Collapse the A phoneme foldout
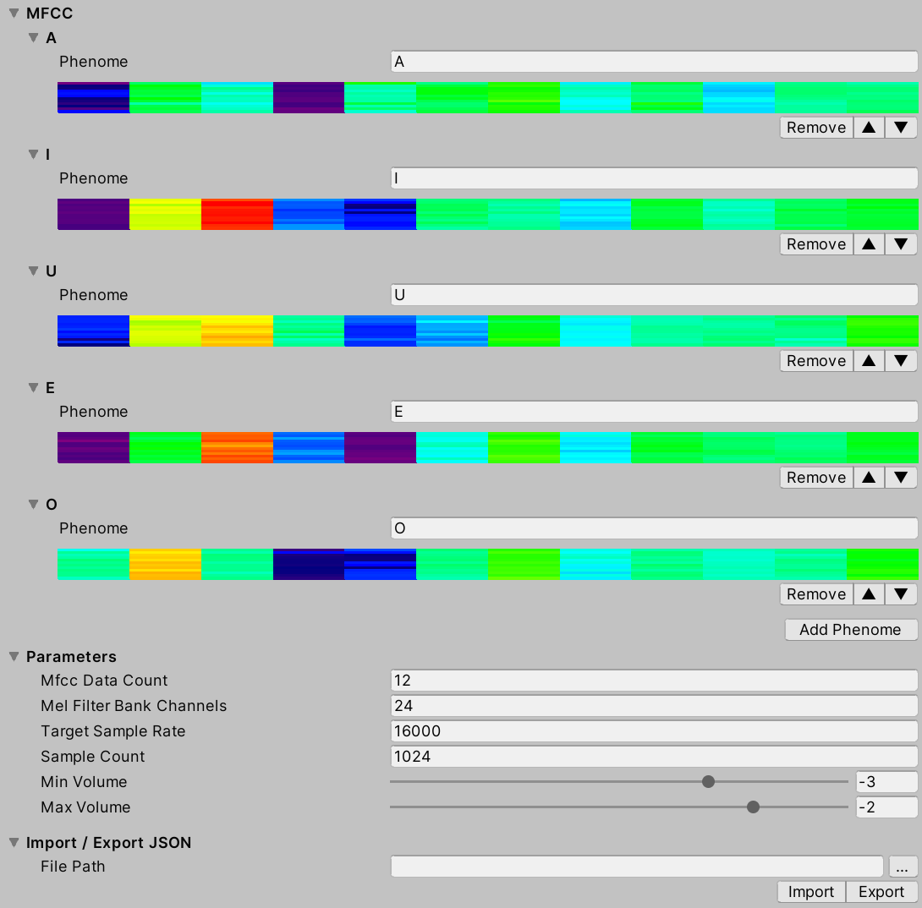 pyautogui.click(x=34, y=37)
